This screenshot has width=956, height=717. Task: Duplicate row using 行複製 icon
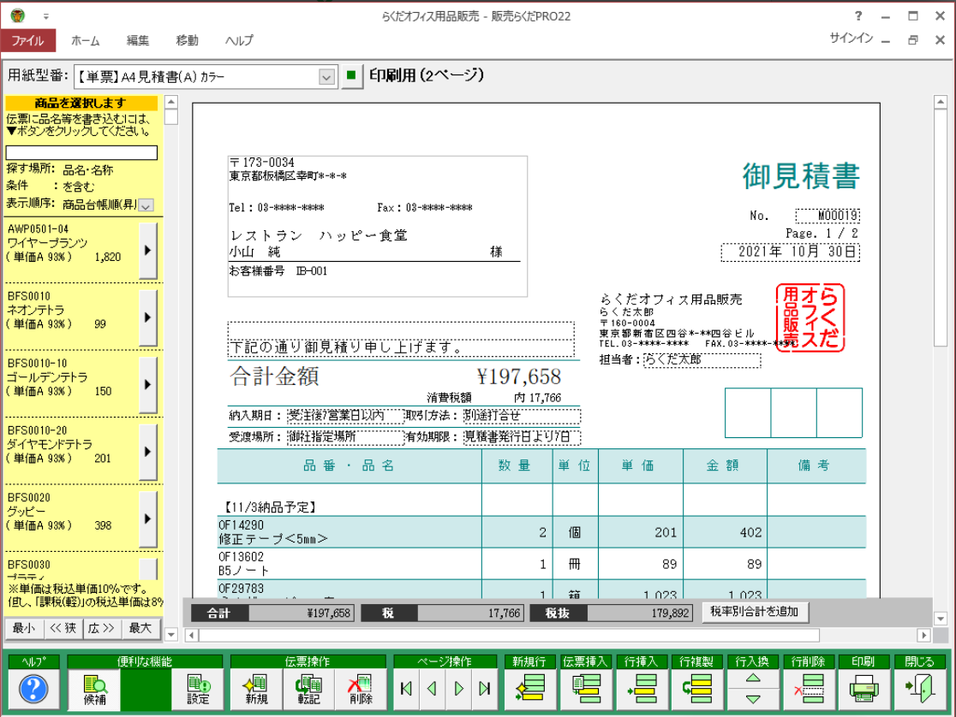tap(696, 688)
